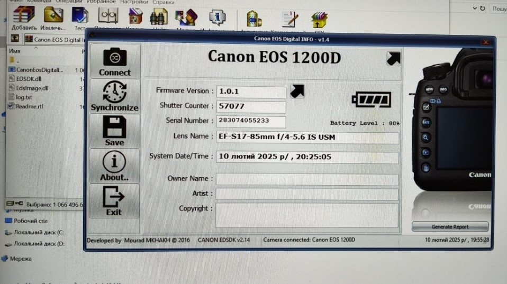Click WinRAR status bar drive/key icon

(x=14, y=203)
